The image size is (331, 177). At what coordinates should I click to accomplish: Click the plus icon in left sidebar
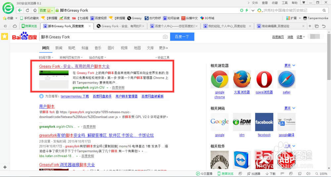pos(5,167)
